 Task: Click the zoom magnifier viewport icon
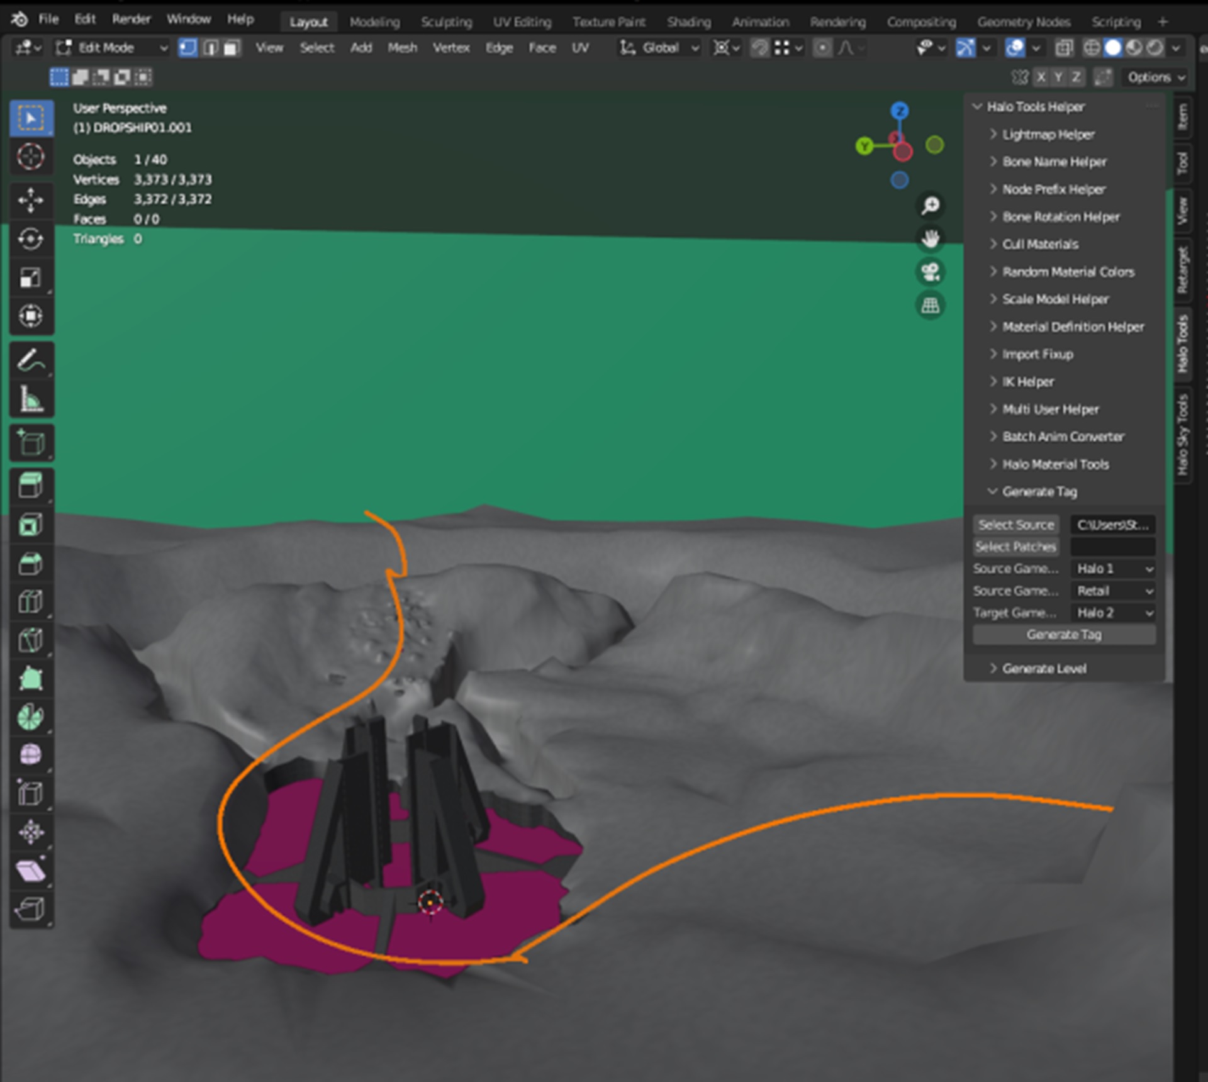(x=931, y=205)
